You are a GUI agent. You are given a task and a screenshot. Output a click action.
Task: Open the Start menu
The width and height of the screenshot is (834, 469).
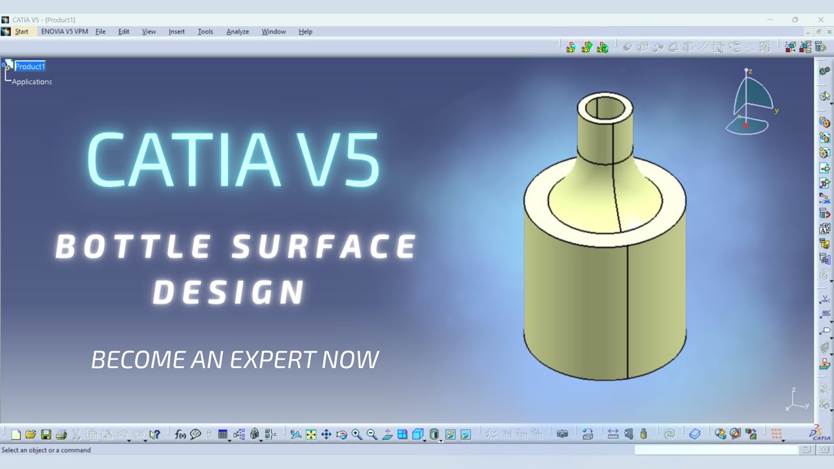coord(22,31)
